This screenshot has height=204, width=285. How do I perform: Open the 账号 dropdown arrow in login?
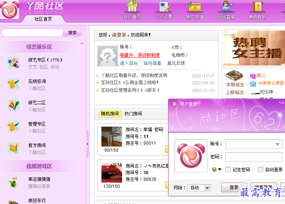pos(277,144)
